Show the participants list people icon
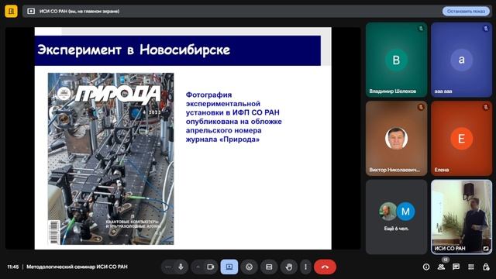496x279 pixels. 441,267
